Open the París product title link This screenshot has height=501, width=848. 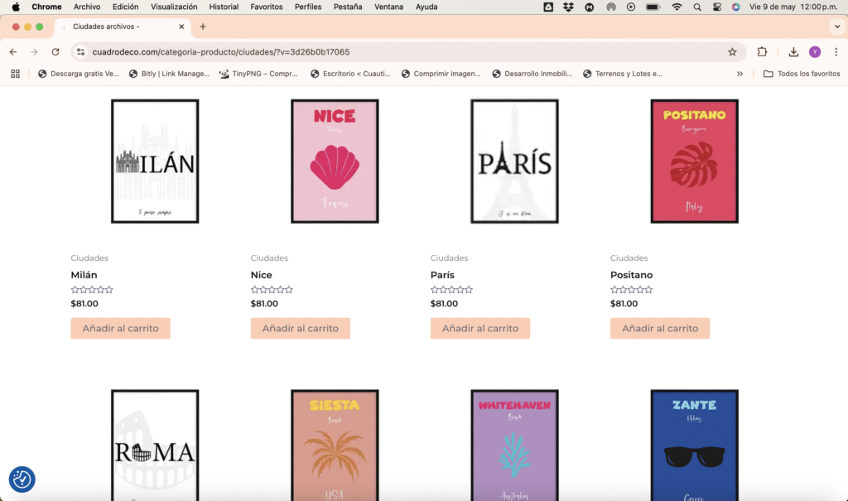[444, 275]
